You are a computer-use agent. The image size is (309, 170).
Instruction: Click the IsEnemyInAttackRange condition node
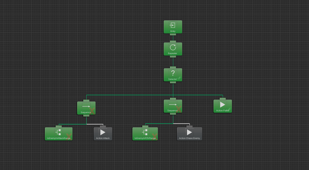pyautogui.click(x=59, y=134)
